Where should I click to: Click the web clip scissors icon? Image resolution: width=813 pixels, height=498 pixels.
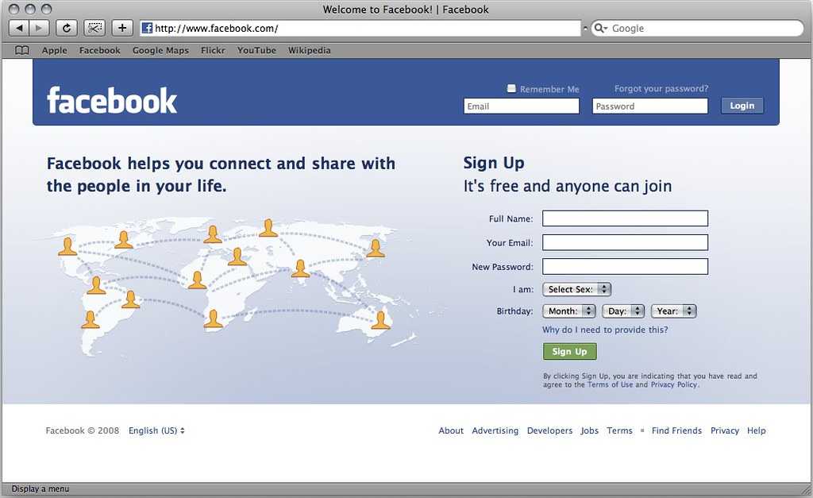[94, 28]
